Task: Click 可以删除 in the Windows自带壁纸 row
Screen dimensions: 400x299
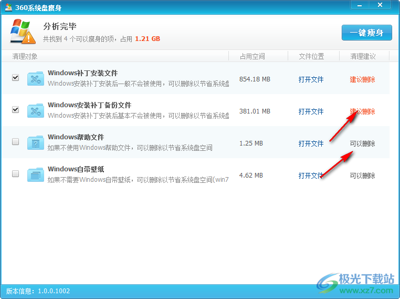Action: (363, 176)
